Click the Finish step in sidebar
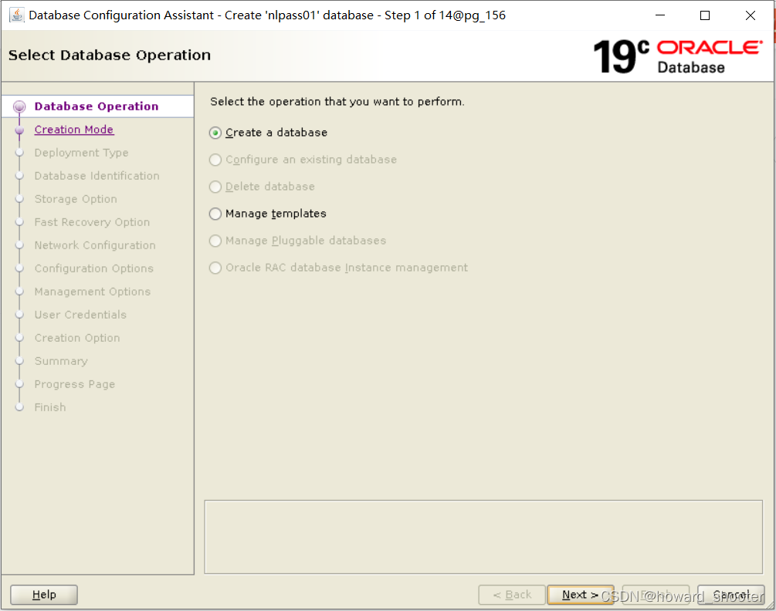This screenshot has height=611, width=776. (50, 407)
